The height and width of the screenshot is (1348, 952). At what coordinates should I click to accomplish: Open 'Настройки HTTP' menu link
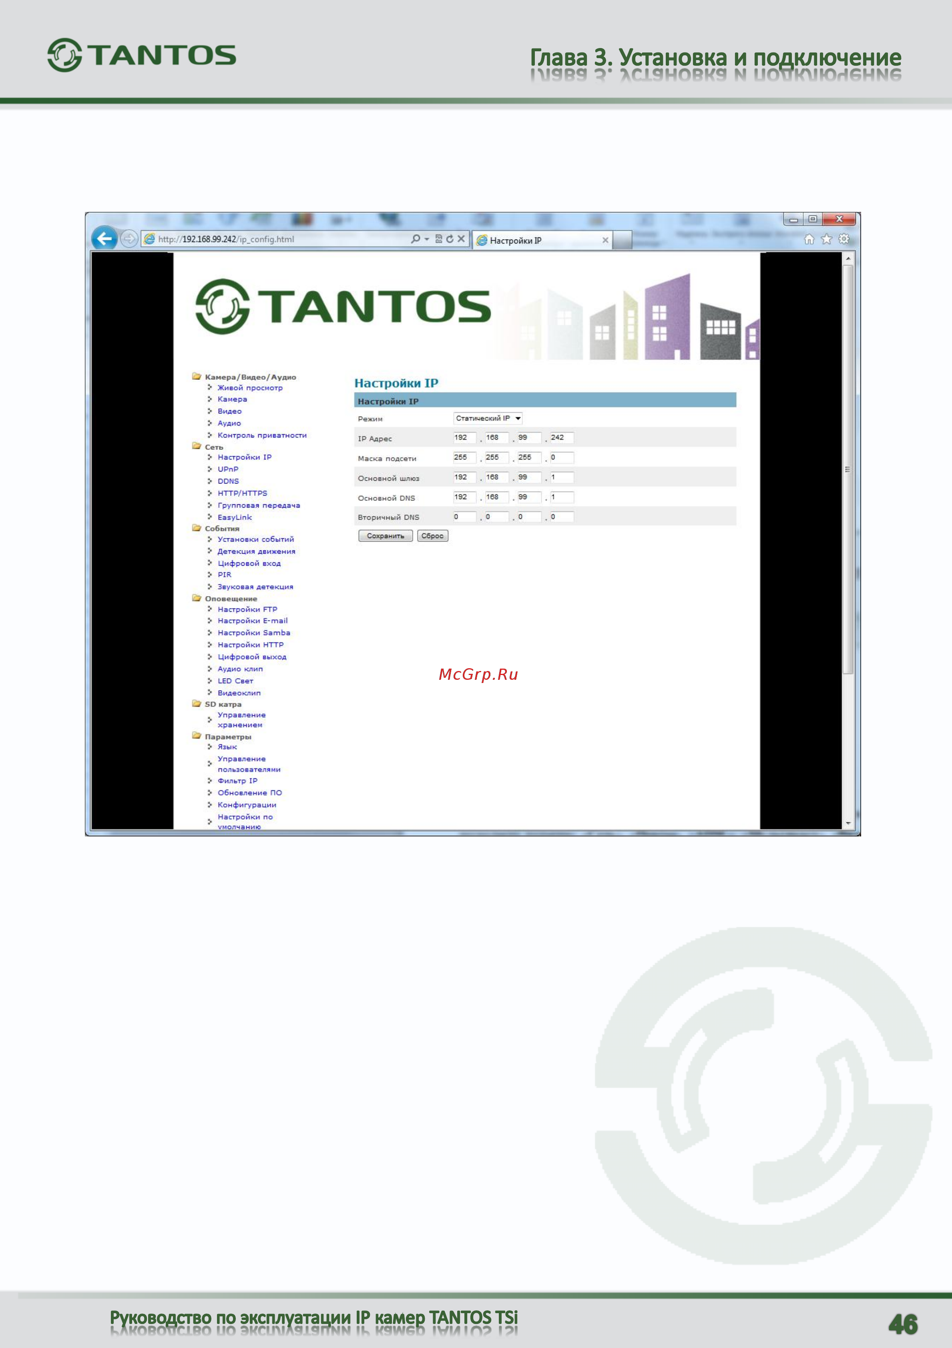(251, 645)
